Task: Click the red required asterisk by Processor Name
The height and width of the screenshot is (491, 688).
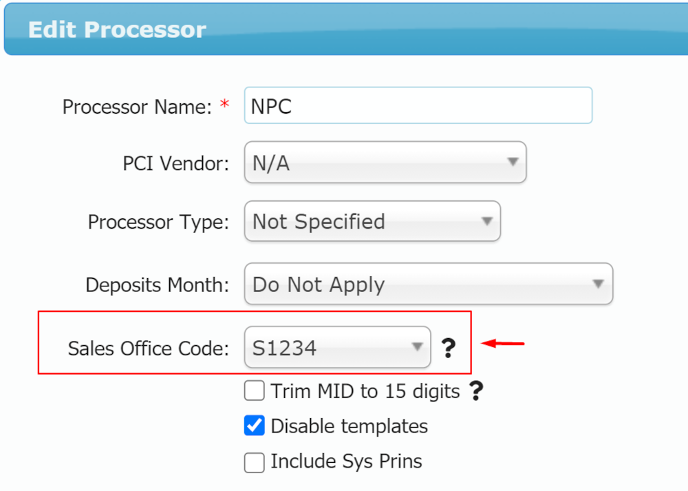Action: [x=224, y=105]
